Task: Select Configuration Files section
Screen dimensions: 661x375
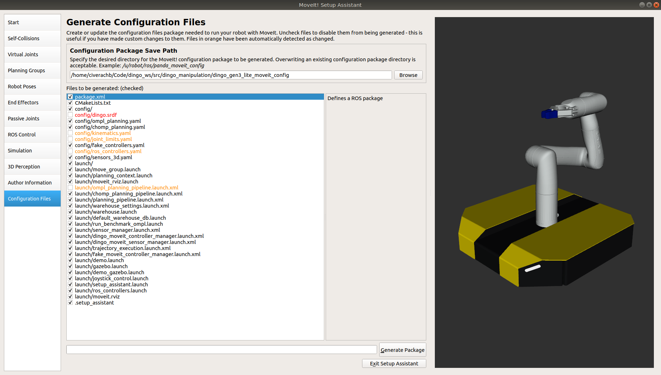Action: (32, 199)
